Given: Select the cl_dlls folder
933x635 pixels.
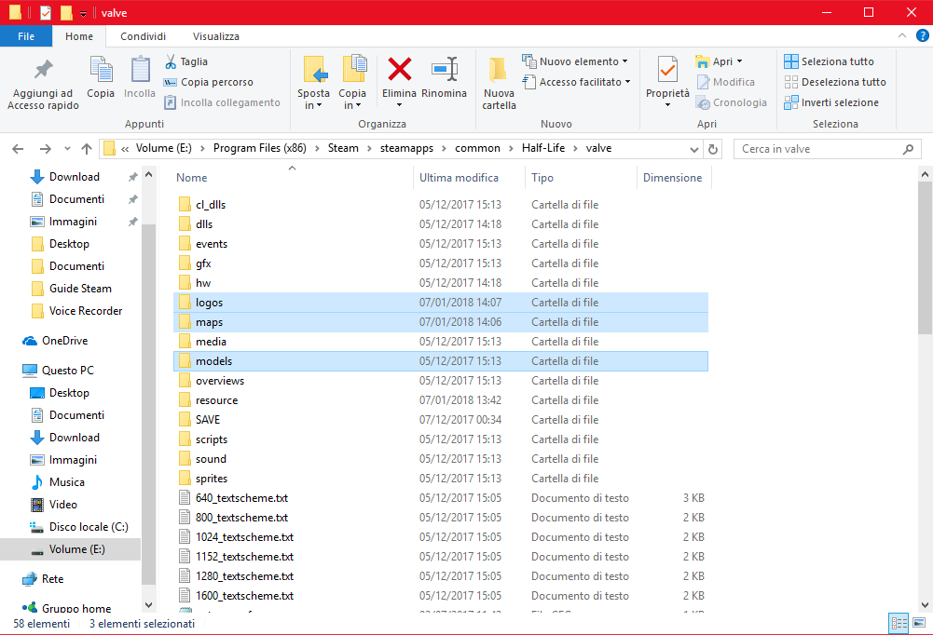Looking at the screenshot, I should pos(440,205).
